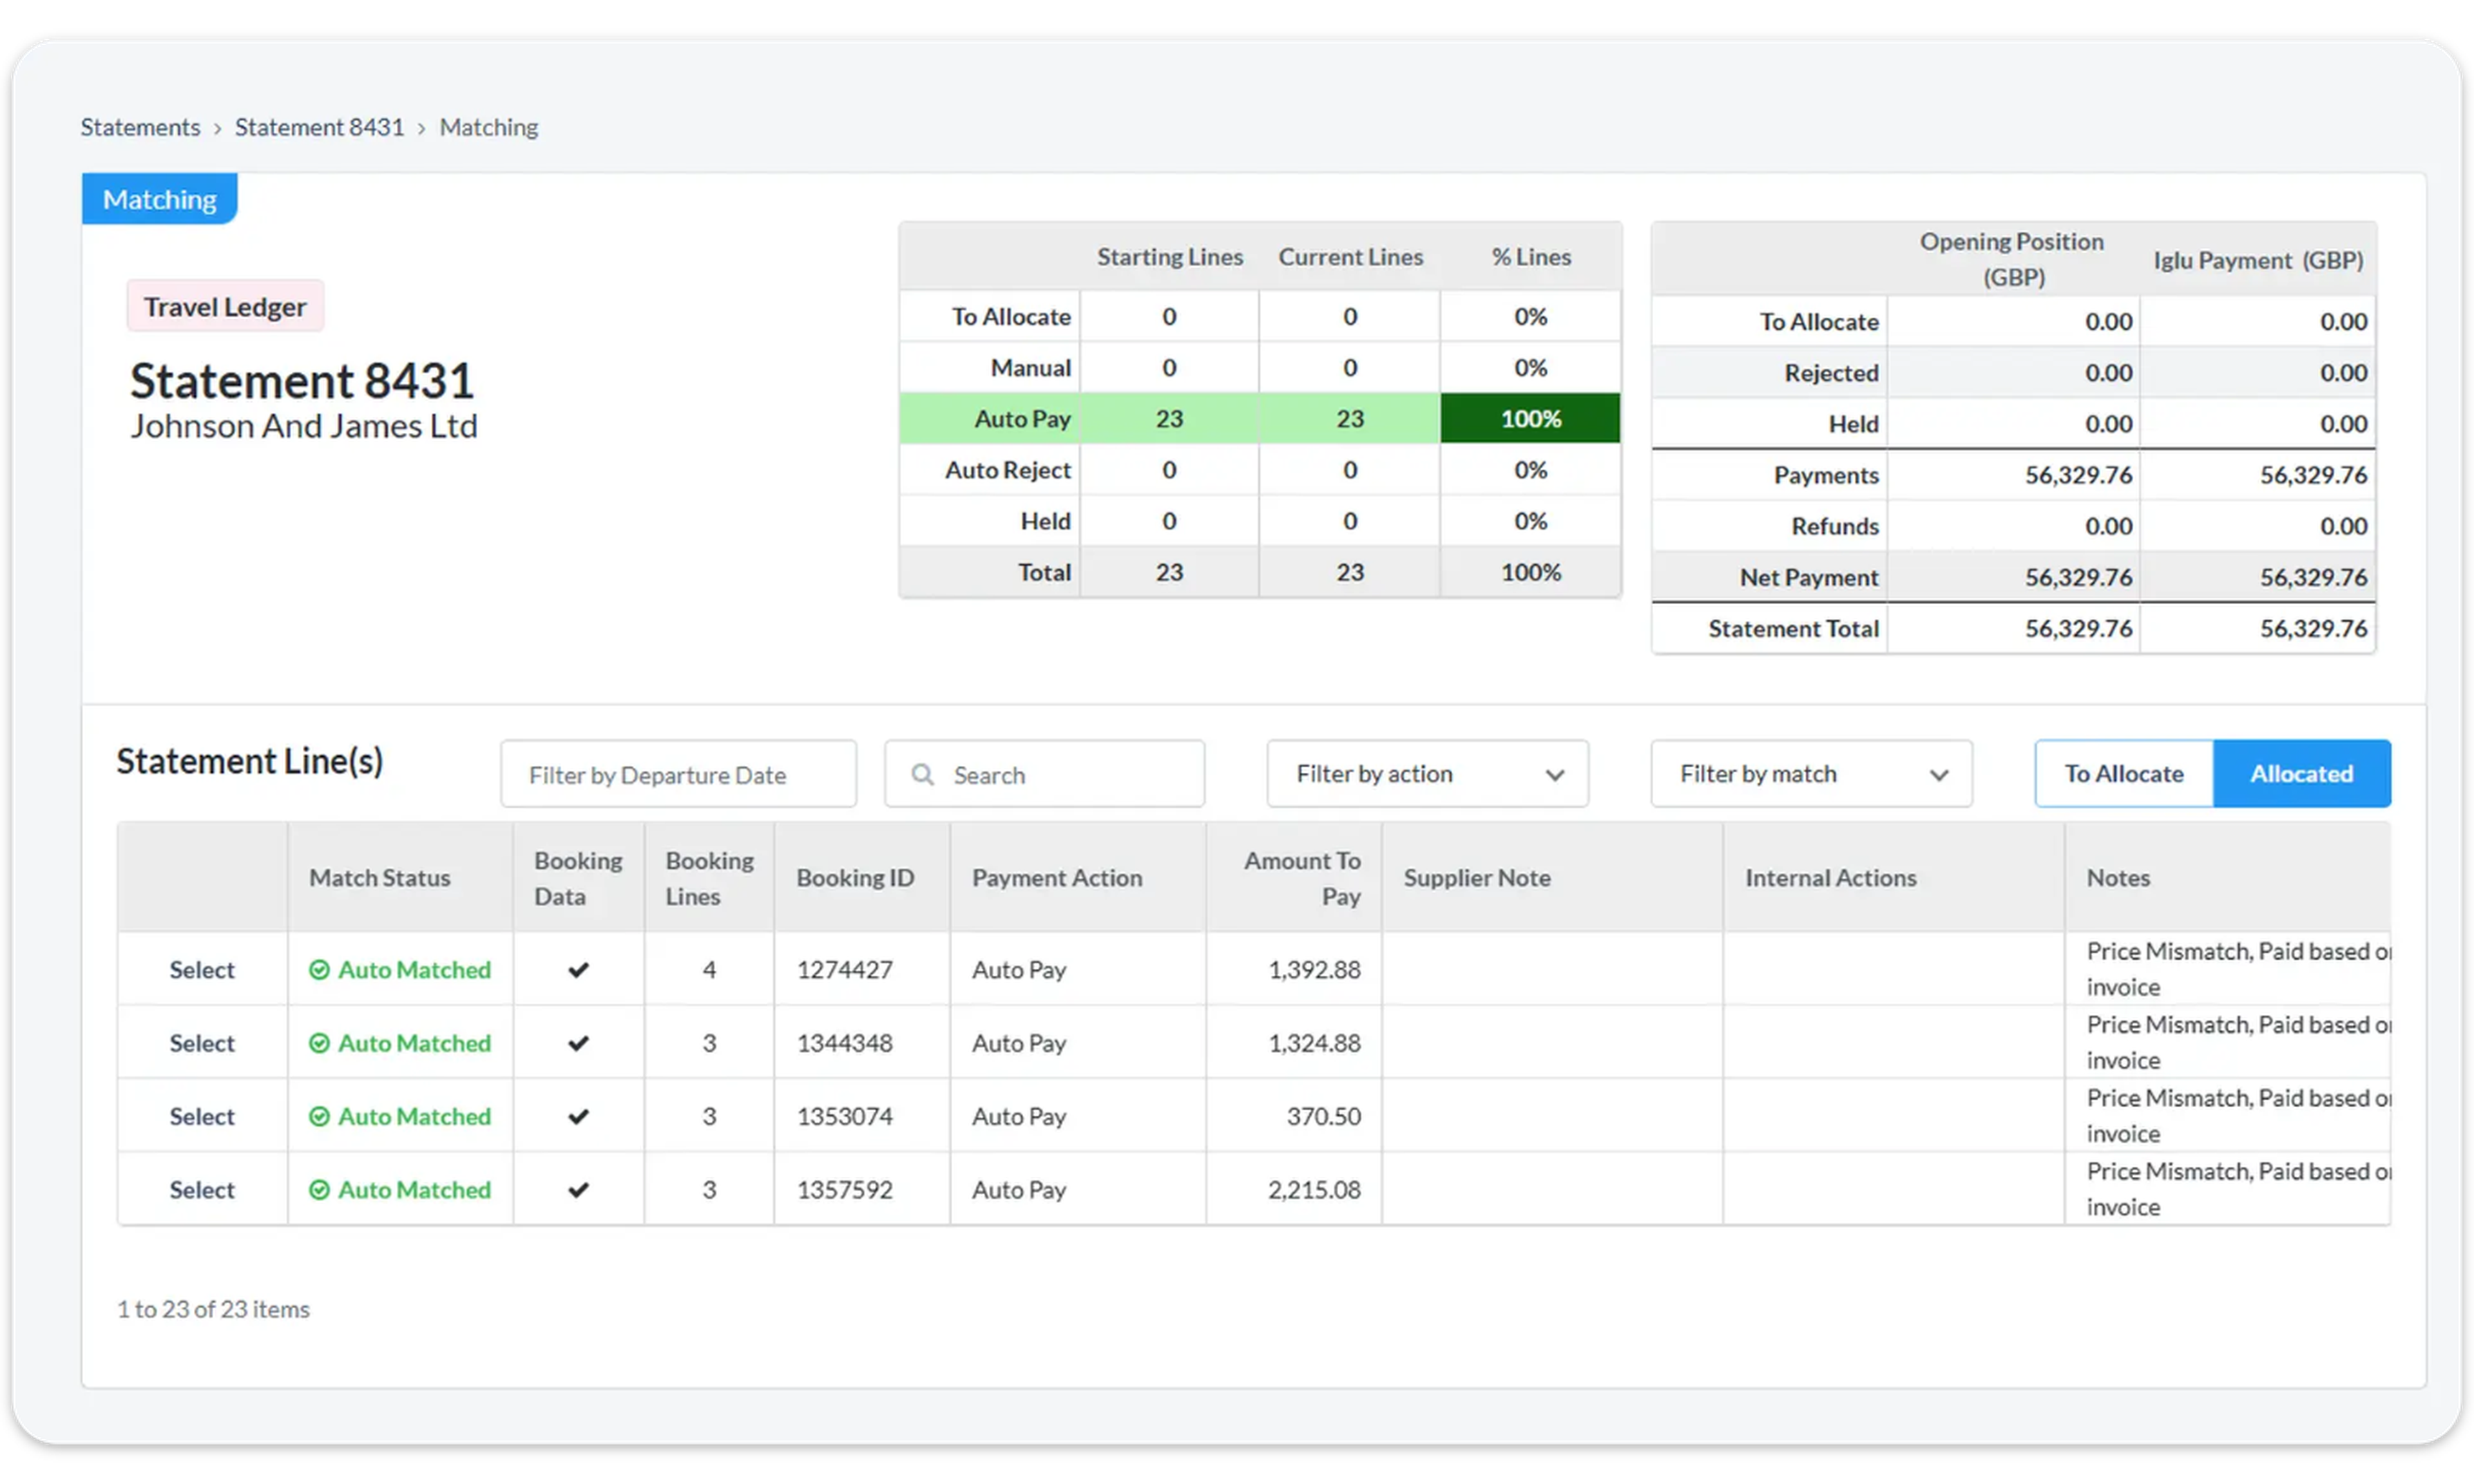Open the Filter by Departure Date picker
Image resolution: width=2474 pixels, height=1484 pixels.
tap(678, 775)
